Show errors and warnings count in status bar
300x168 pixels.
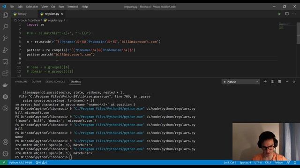coord(41,162)
